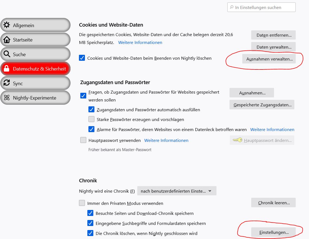Open the Sync settings tab
The width and height of the screenshot is (309, 239).
35,83
